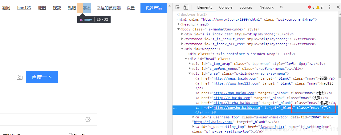341x135 pixels.
Task: Click the ellipsis beside the selected element row
Action: 175,108
